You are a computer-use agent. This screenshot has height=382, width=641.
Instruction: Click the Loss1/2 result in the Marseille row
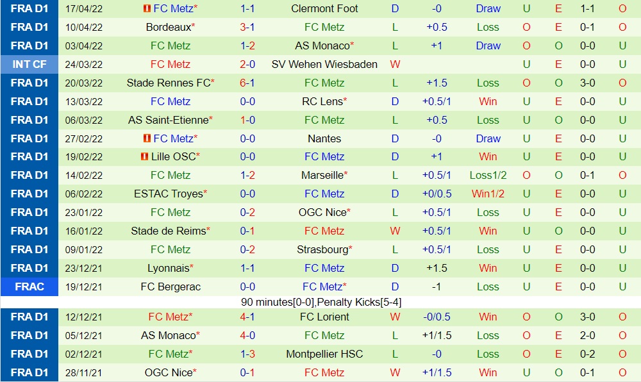click(x=488, y=176)
